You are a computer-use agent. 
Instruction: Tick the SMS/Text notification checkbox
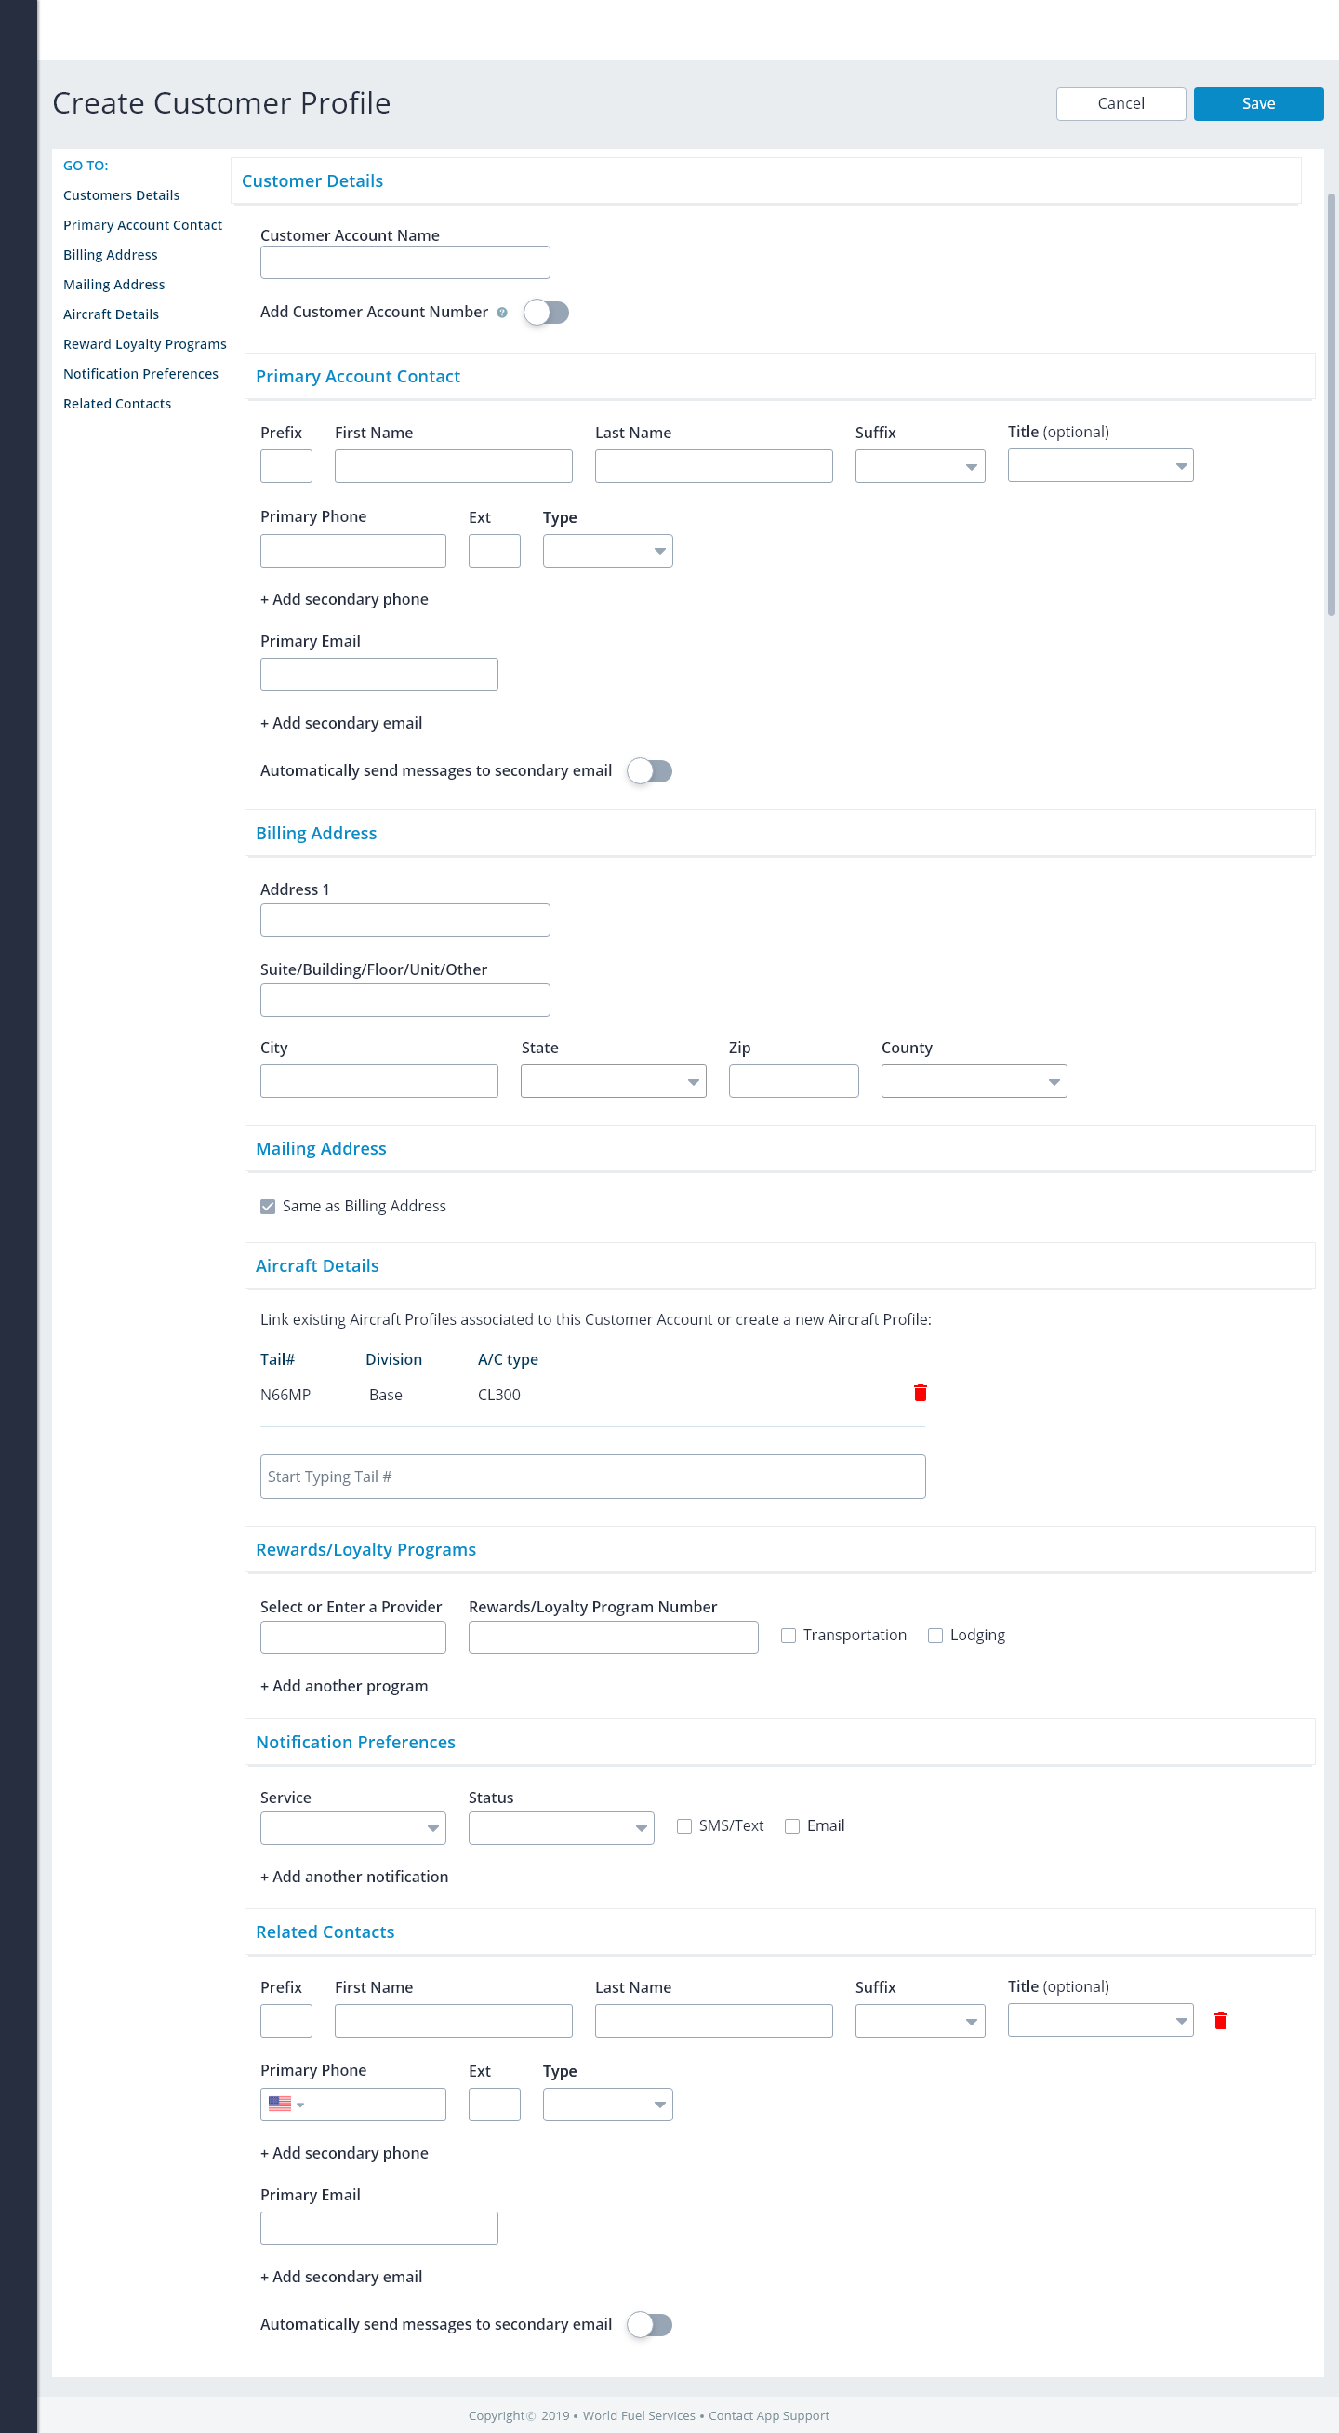(x=684, y=1825)
